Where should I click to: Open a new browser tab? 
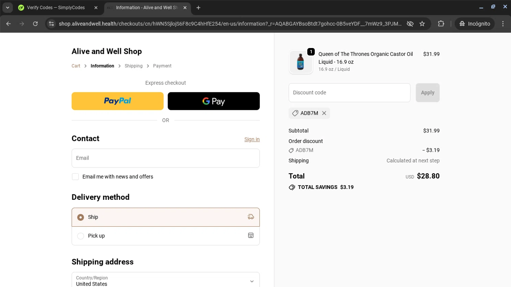tap(198, 7)
